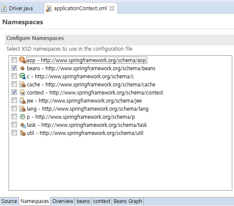The width and height of the screenshot is (234, 206).
Task: Check the task namespace checkbox
Action: point(14,125)
